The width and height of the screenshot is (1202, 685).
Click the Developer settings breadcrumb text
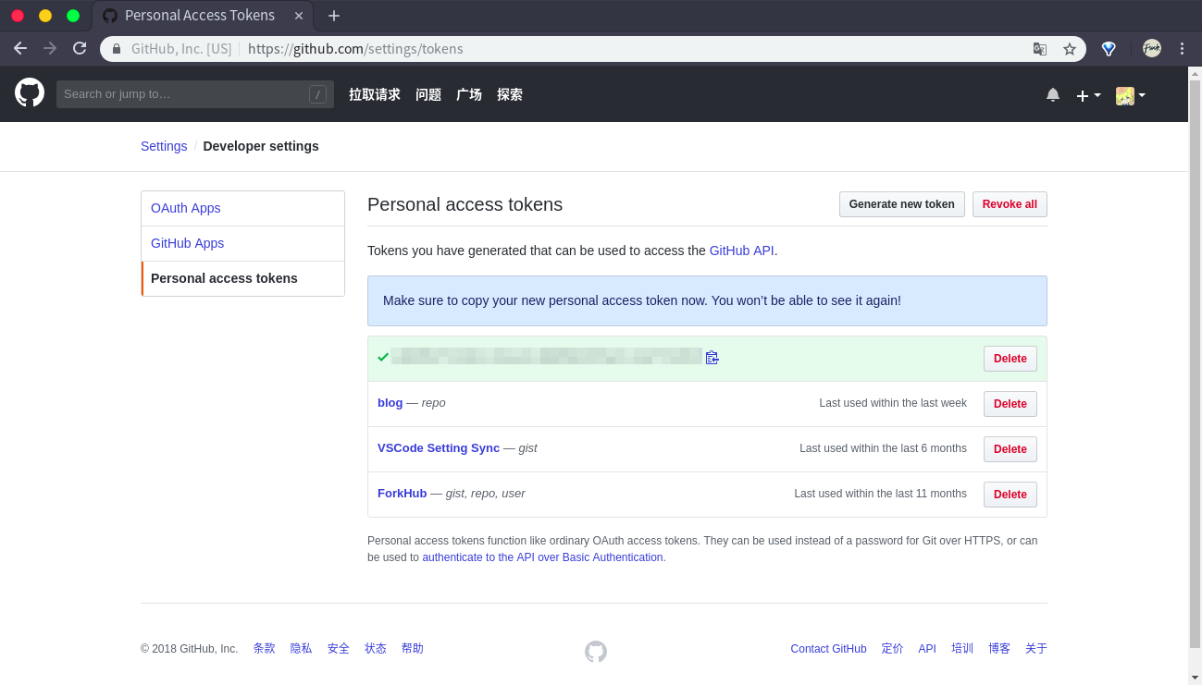pos(261,146)
